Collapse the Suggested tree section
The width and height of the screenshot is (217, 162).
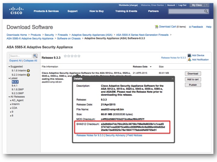[x=9, y=67]
